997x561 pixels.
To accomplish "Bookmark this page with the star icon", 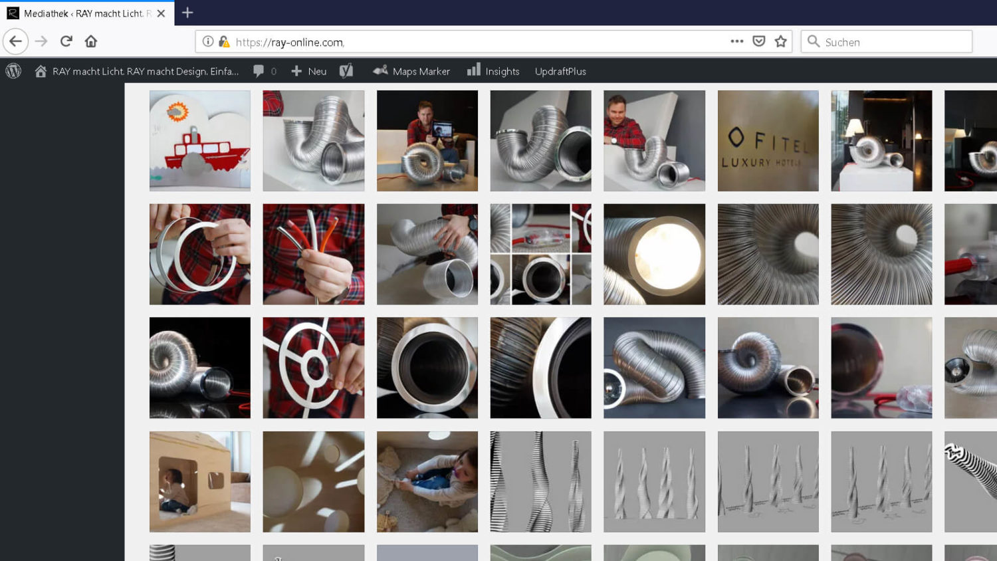I will [781, 41].
